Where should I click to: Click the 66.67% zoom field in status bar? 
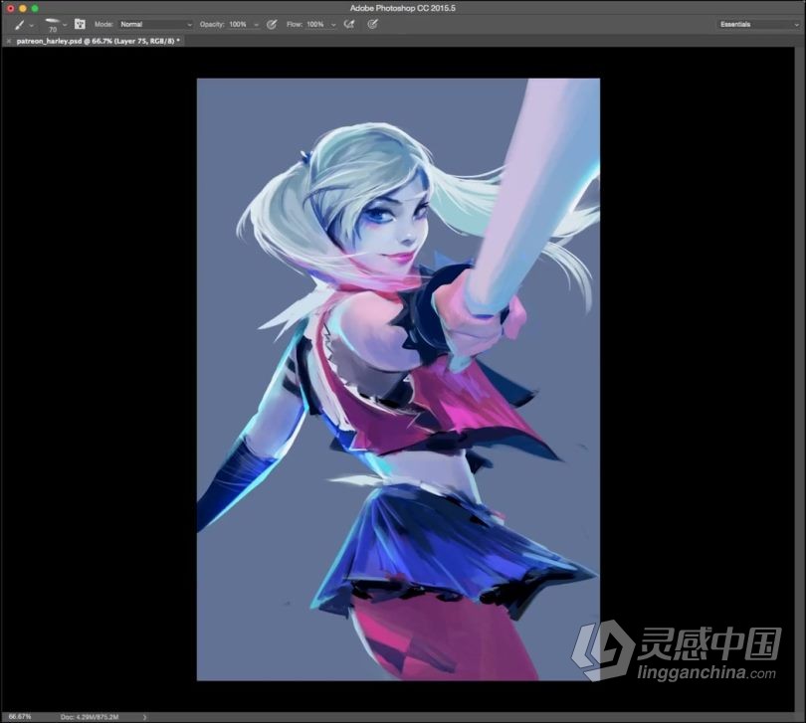point(20,716)
